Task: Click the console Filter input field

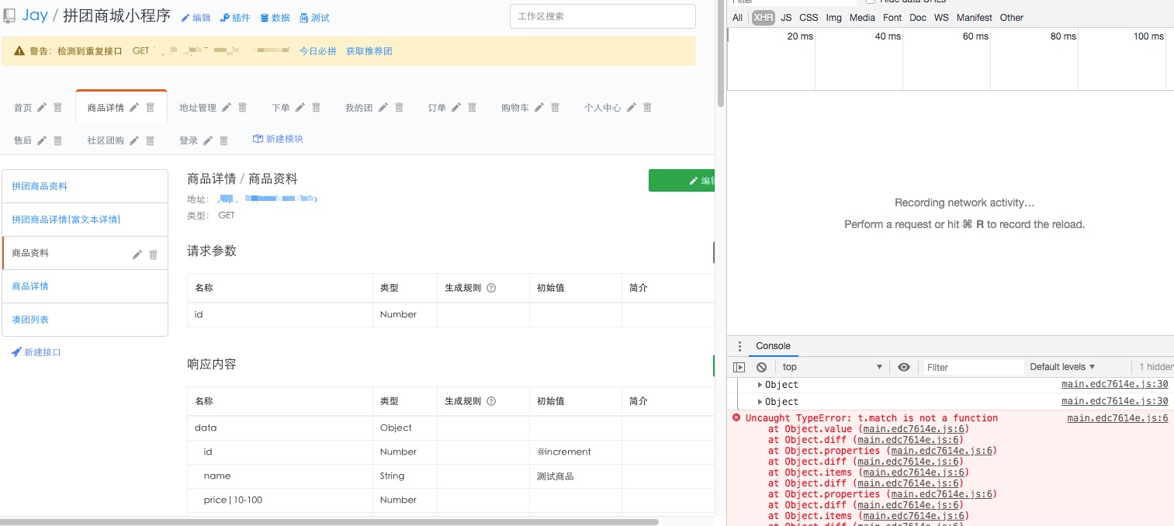Action: click(x=972, y=367)
